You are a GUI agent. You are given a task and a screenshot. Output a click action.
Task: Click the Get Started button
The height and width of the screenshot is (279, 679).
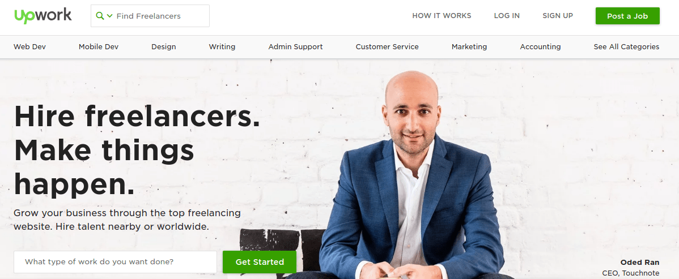pyautogui.click(x=260, y=261)
